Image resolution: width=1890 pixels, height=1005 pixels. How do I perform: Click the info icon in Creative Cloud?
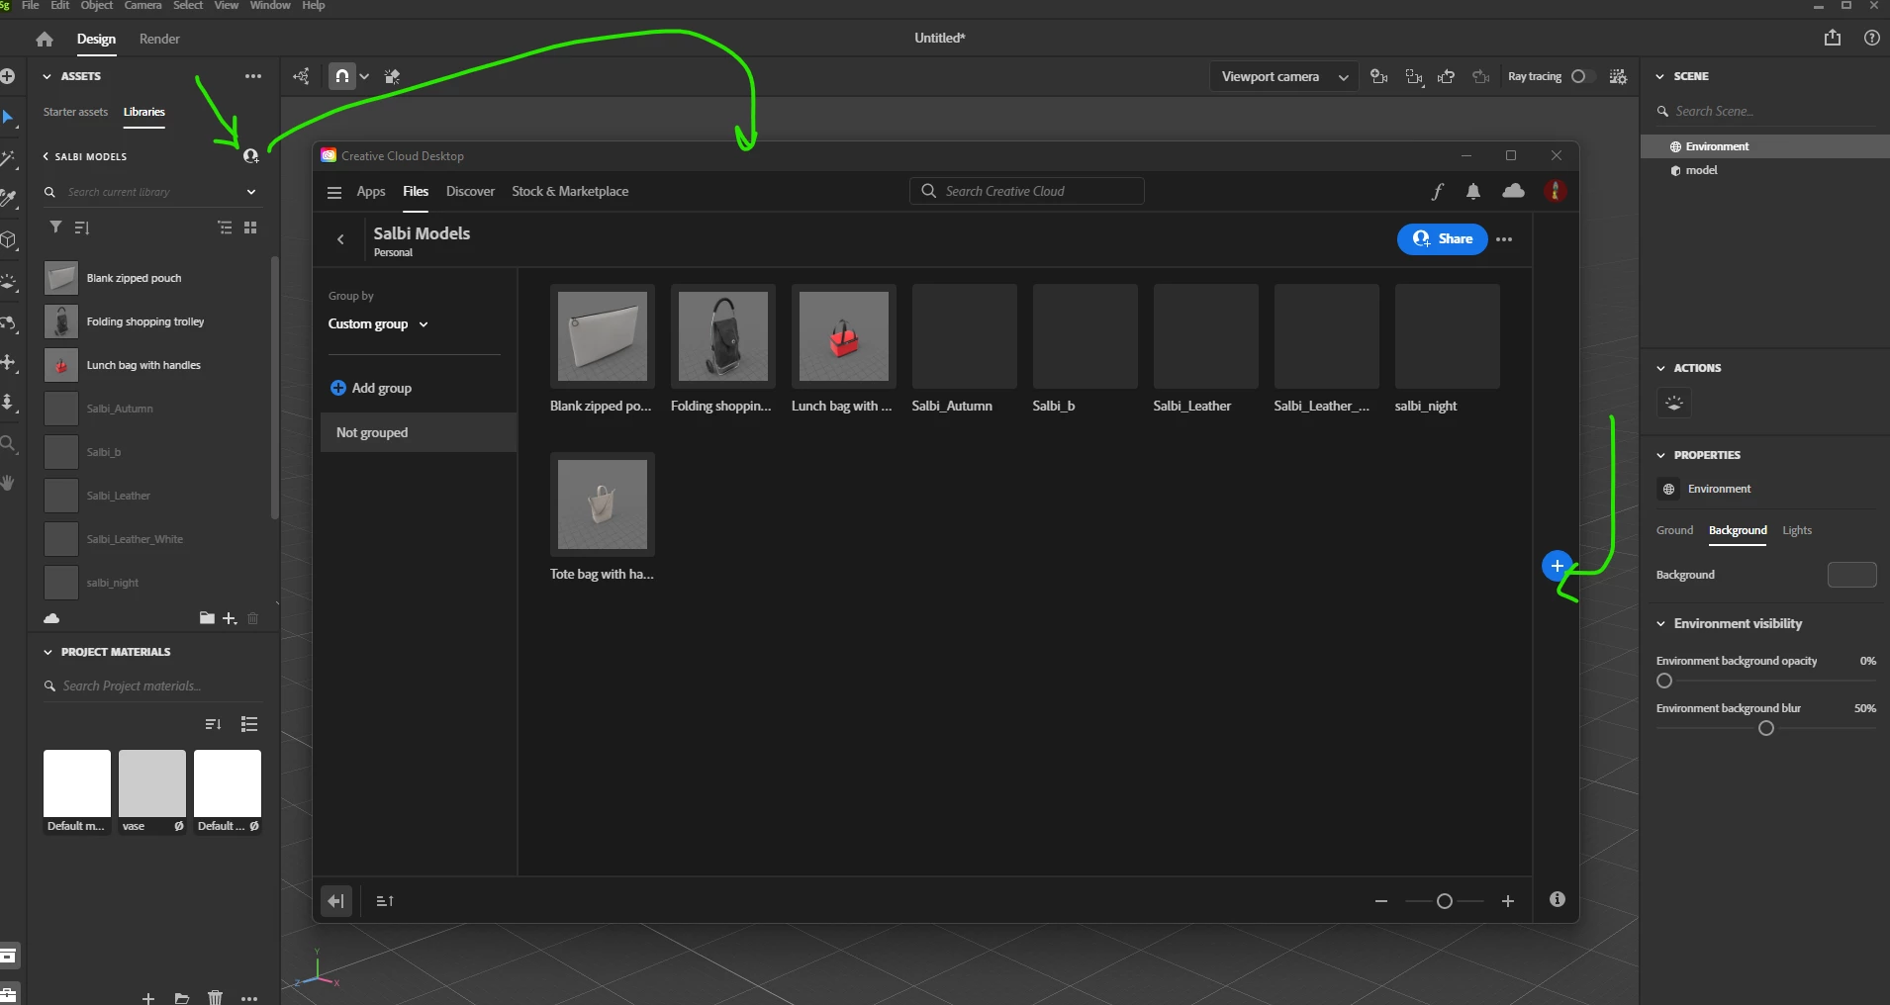(1558, 899)
